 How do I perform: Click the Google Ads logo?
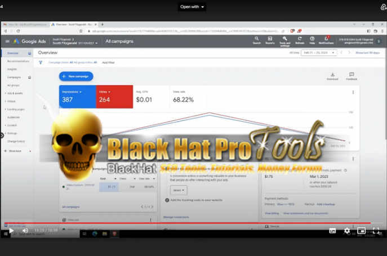point(30,41)
